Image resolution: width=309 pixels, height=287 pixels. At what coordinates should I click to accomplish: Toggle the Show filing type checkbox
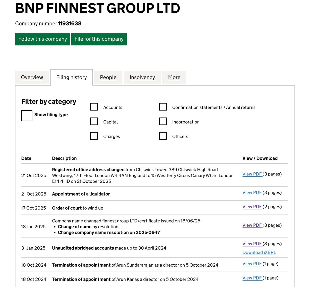click(x=26, y=116)
